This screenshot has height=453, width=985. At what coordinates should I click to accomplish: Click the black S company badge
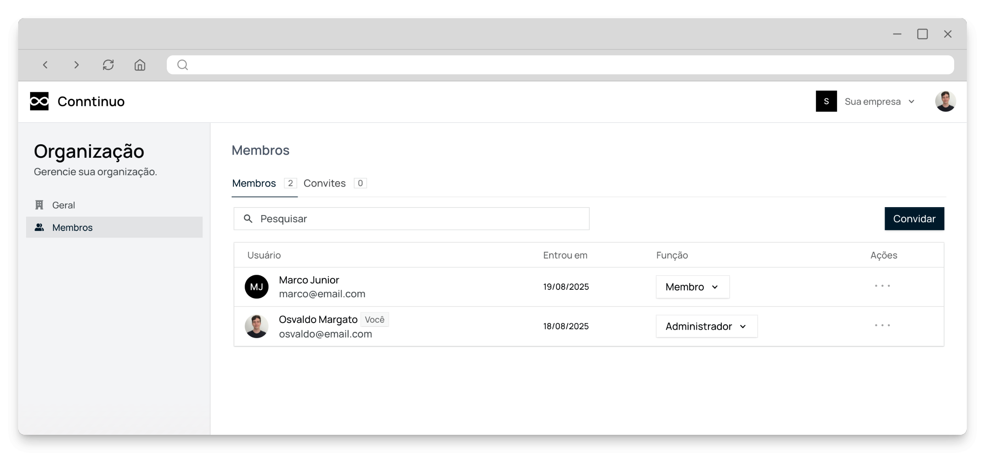(826, 102)
